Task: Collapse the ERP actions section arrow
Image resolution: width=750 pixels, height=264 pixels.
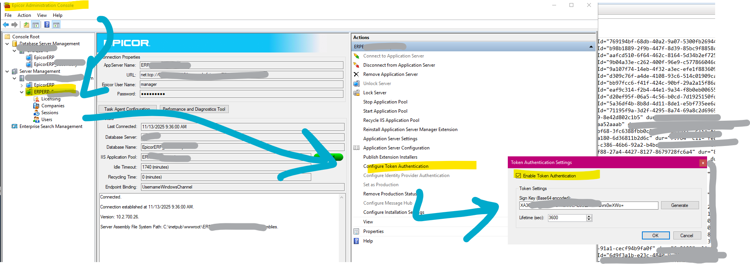Action: [x=591, y=47]
